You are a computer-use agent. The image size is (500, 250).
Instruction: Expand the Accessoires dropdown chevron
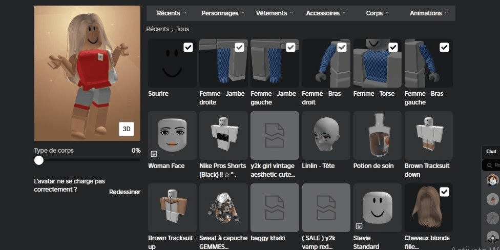pos(344,13)
